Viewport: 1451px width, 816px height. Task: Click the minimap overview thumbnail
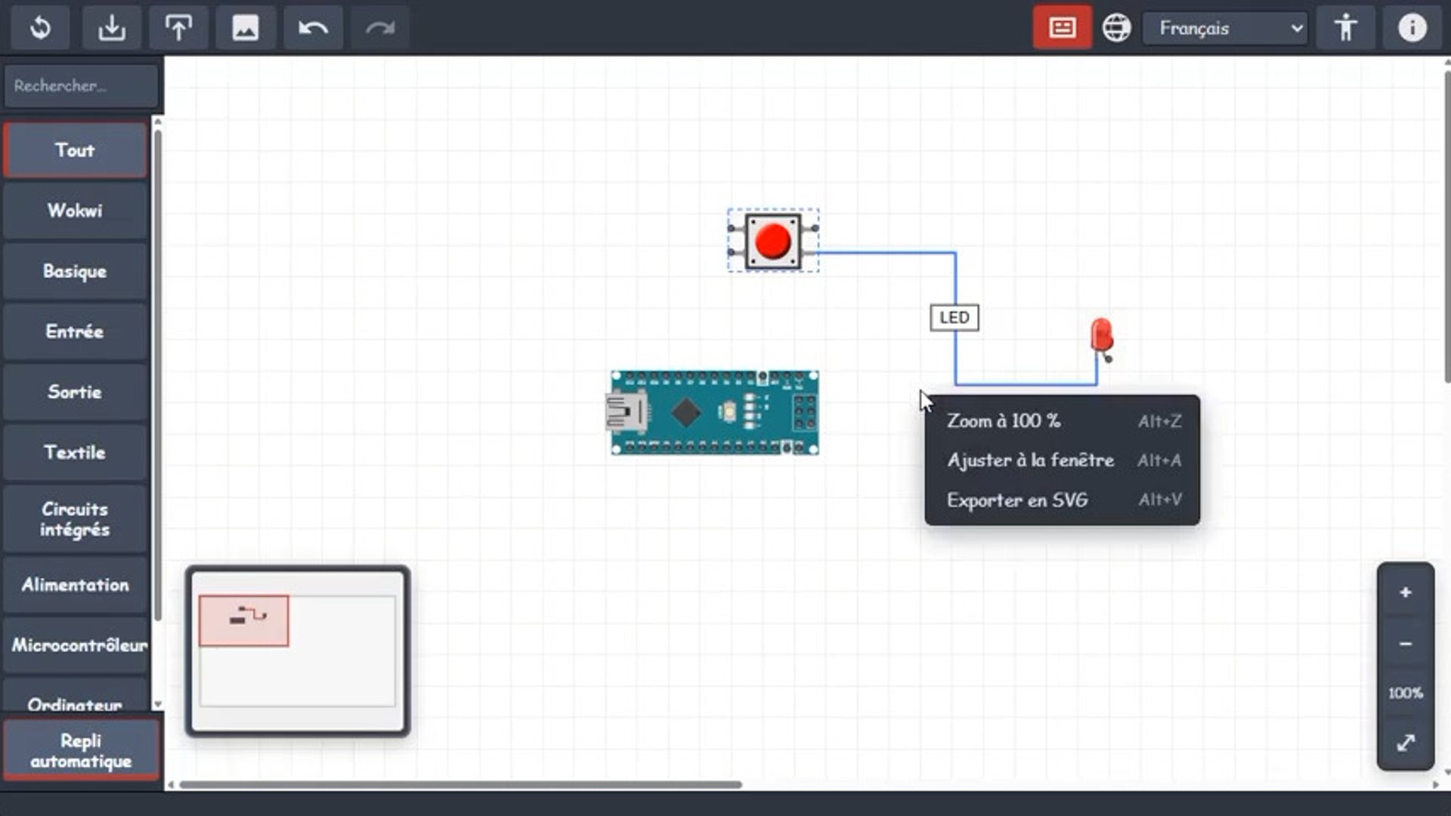click(x=298, y=651)
